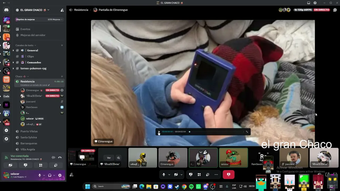Pop out the second stream preview
The image size is (340, 191).
118,158
